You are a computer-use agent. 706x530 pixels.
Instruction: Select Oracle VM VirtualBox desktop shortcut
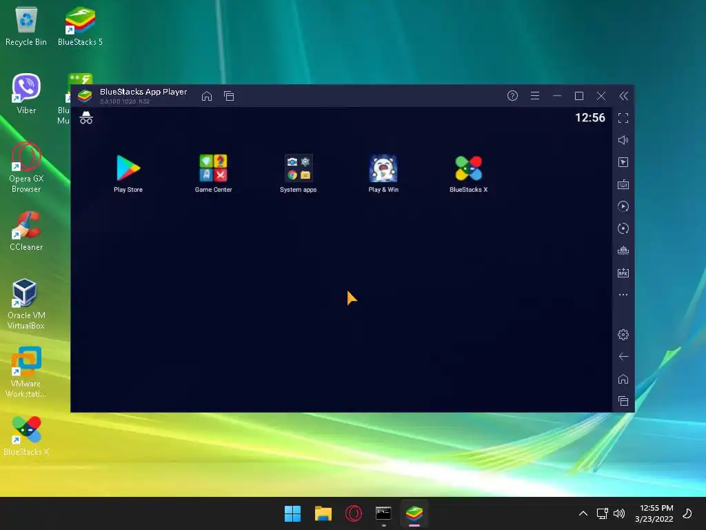pyautogui.click(x=26, y=304)
